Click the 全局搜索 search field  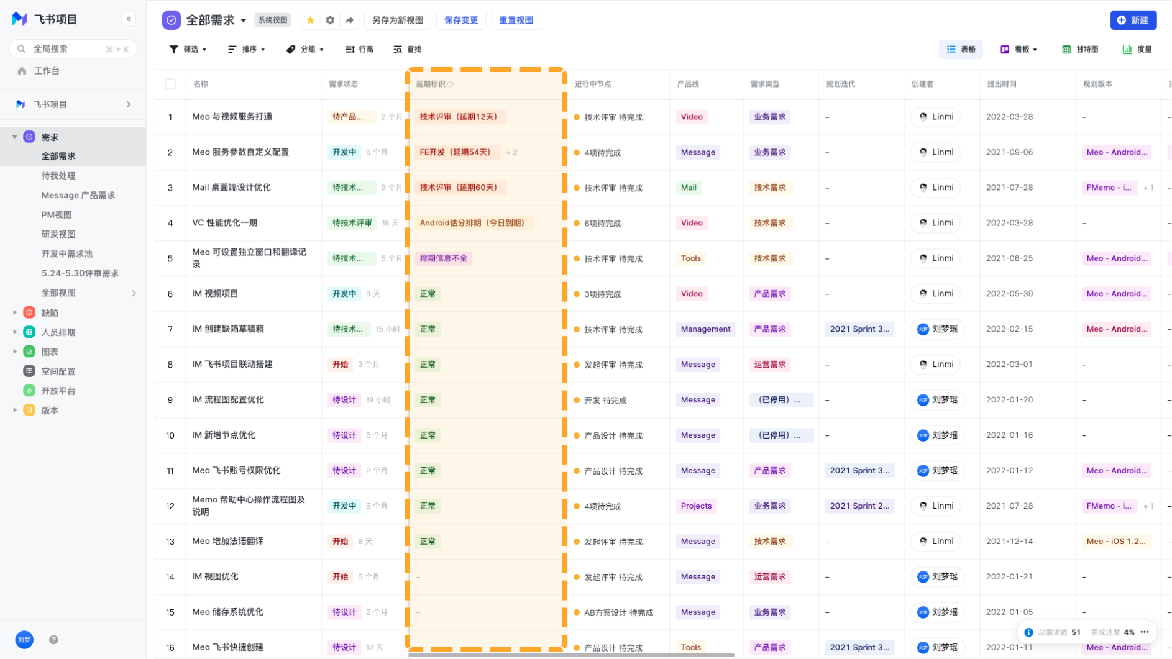tap(73, 49)
